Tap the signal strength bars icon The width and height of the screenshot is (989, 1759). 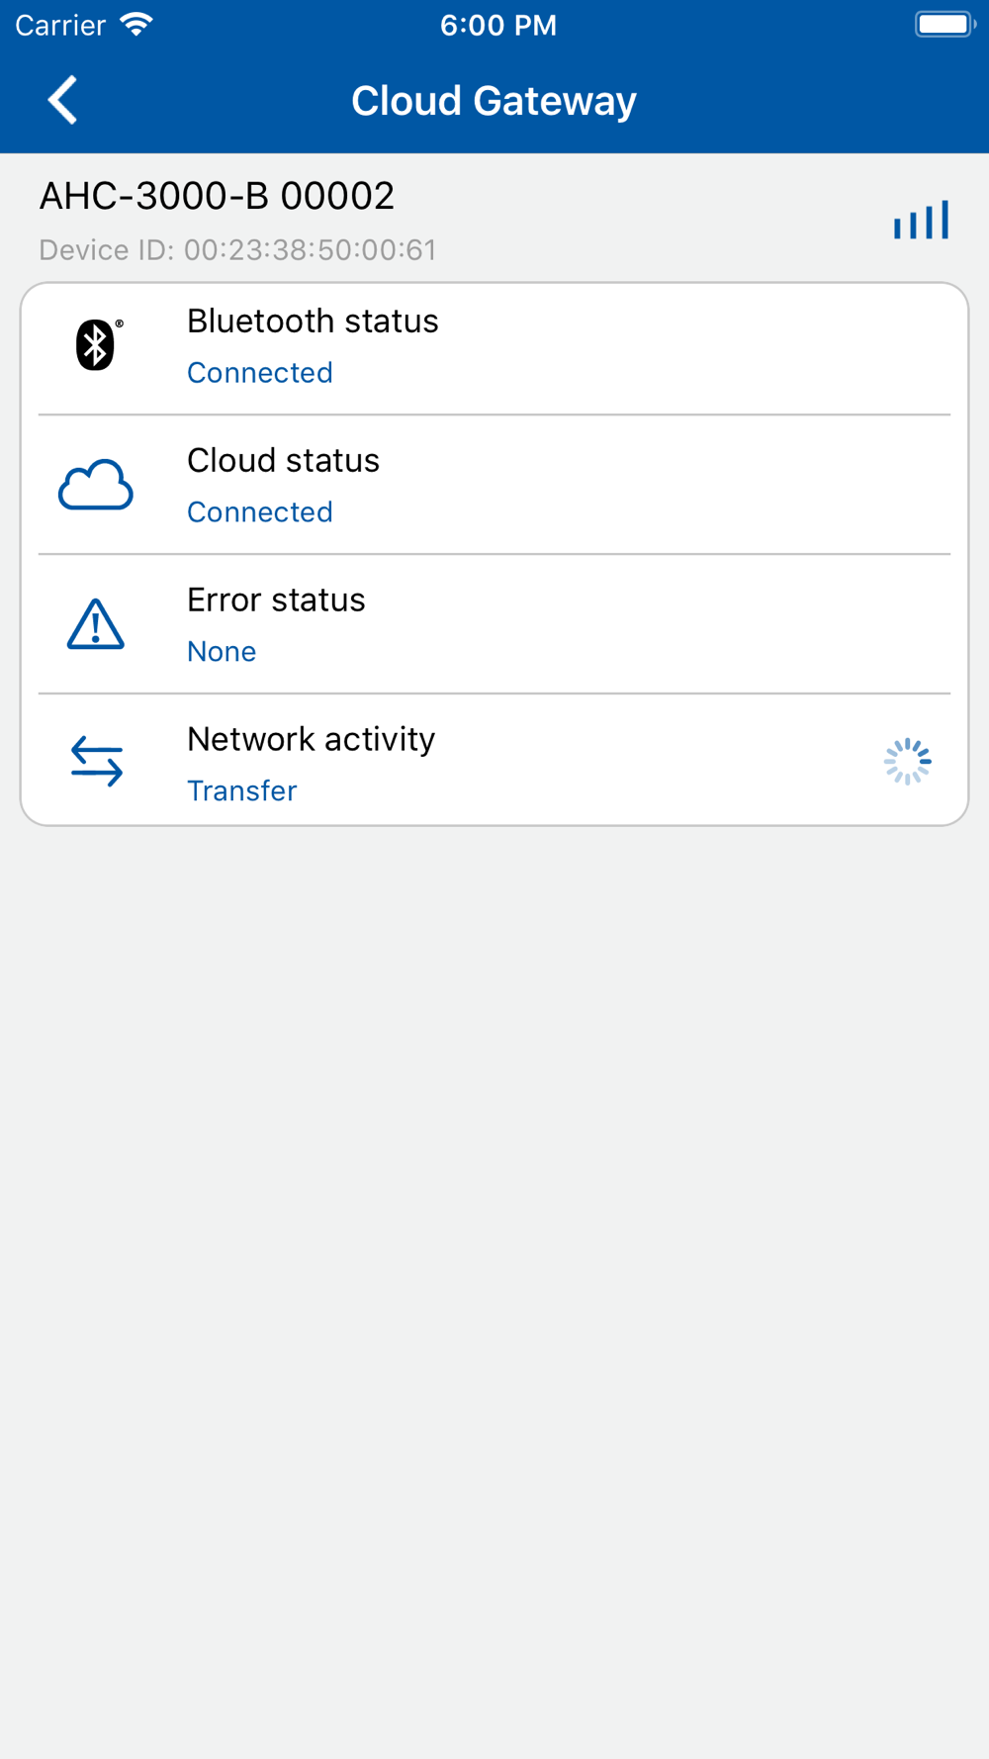coord(922,220)
